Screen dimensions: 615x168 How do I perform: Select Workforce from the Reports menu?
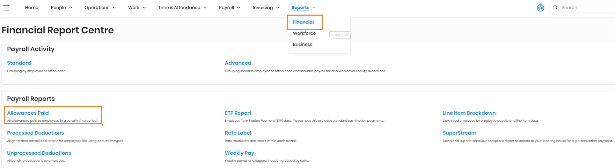[x=304, y=33]
